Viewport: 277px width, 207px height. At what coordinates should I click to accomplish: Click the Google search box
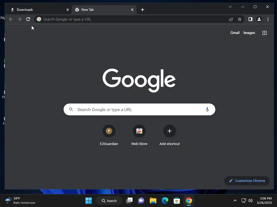point(139,109)
